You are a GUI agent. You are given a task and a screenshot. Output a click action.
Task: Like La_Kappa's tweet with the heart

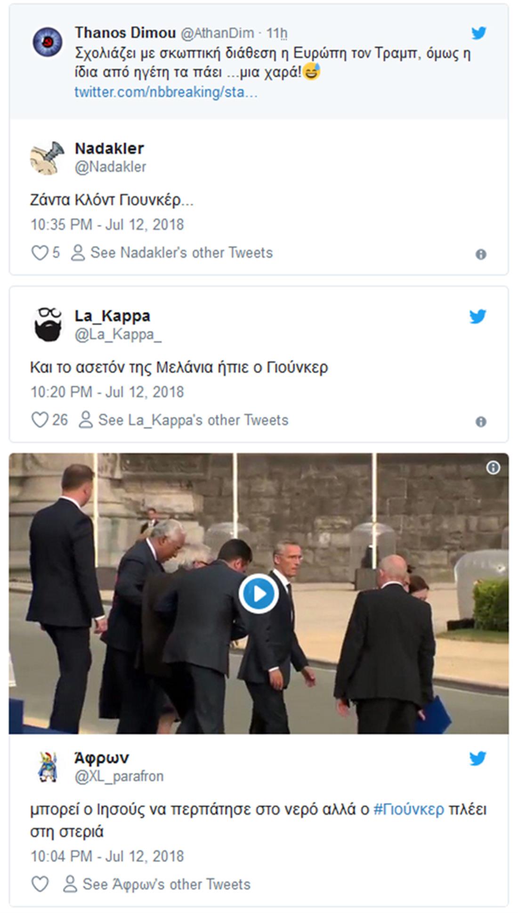pyautogui.click(x=40, y=420)
